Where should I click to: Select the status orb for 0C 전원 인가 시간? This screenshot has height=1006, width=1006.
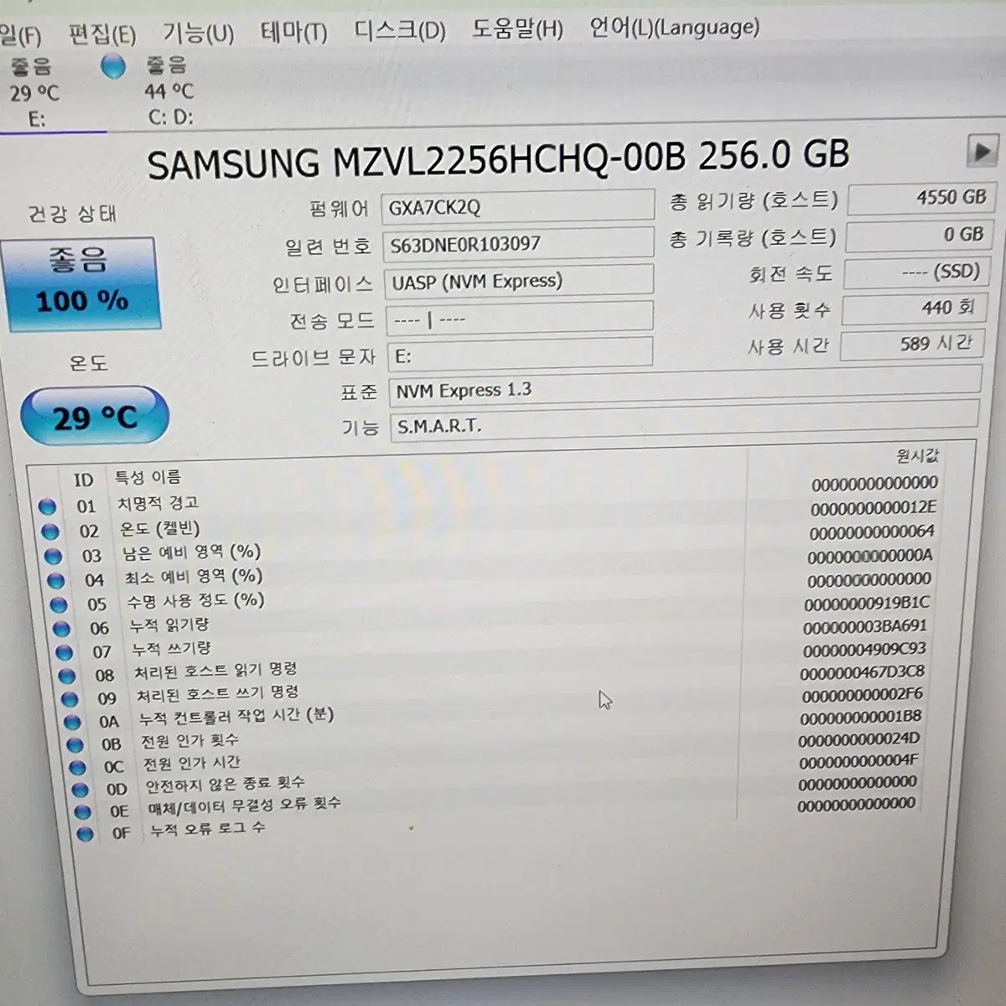77,767
